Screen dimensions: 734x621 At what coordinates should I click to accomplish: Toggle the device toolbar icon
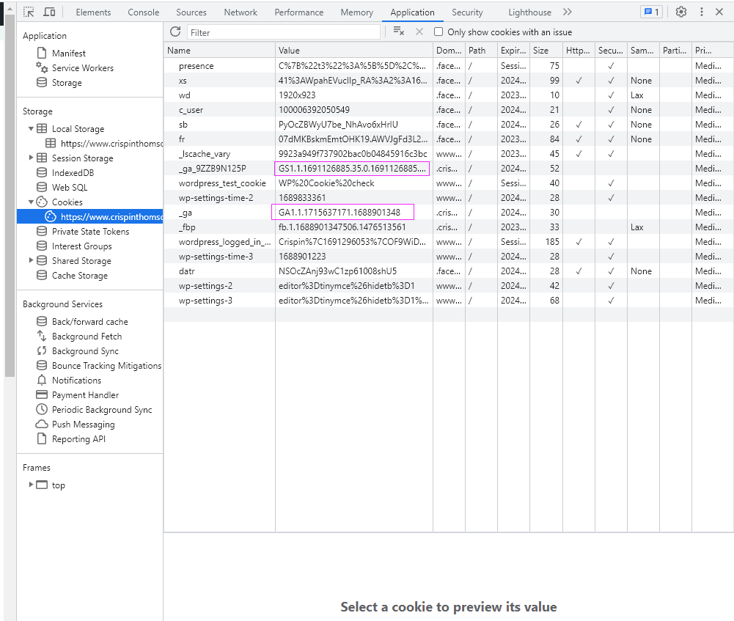(x=50, y=12)
